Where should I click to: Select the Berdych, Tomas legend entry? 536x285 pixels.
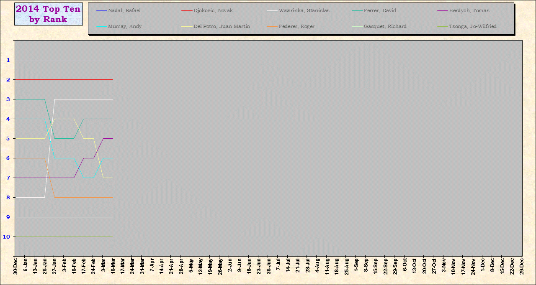point(469,10)
